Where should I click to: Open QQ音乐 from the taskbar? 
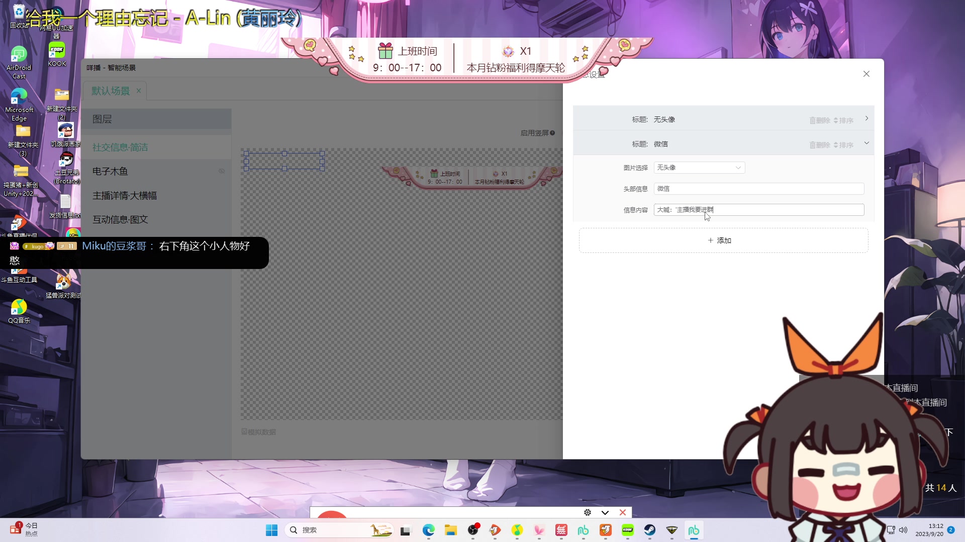(x=517, y=530)
